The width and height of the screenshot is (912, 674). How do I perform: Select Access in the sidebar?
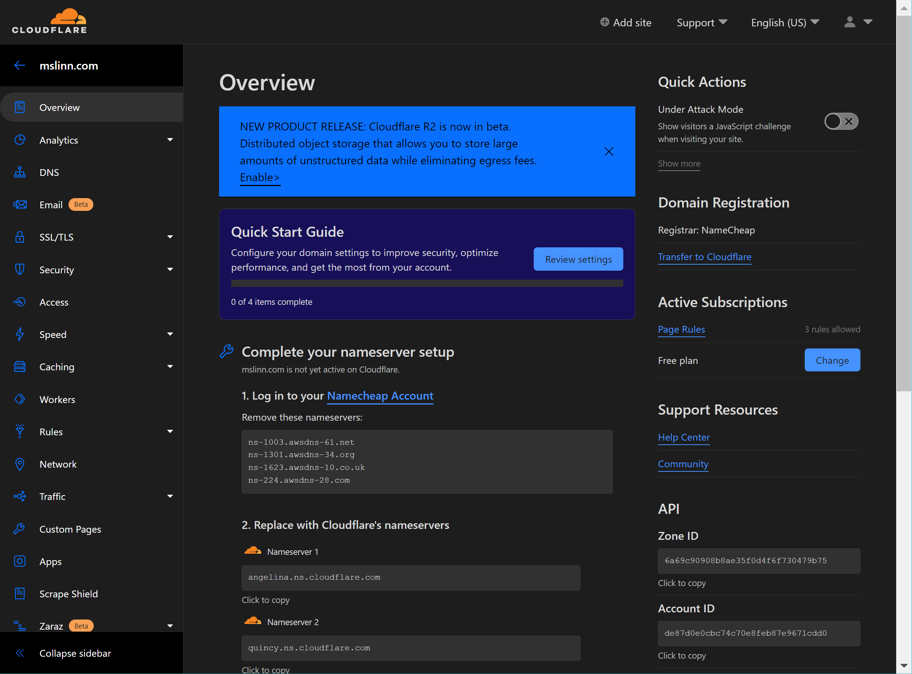pyautogui.click(x=54, y=302)
